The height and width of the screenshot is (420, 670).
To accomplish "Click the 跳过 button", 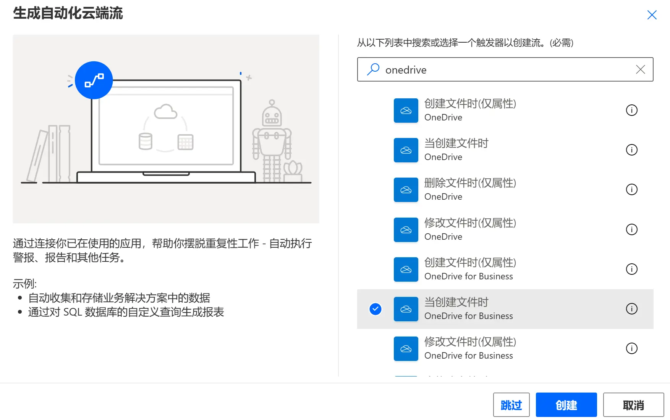I will point(511,405).
